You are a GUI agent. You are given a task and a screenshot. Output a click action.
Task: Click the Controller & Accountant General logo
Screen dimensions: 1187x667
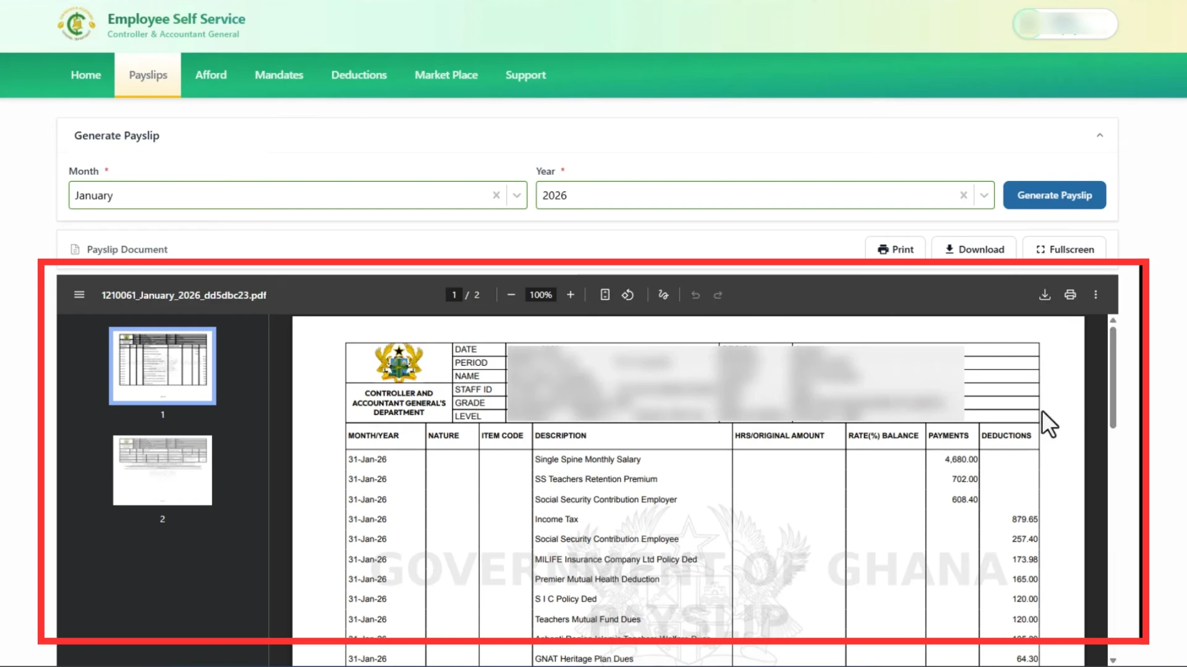pos(77,24)
